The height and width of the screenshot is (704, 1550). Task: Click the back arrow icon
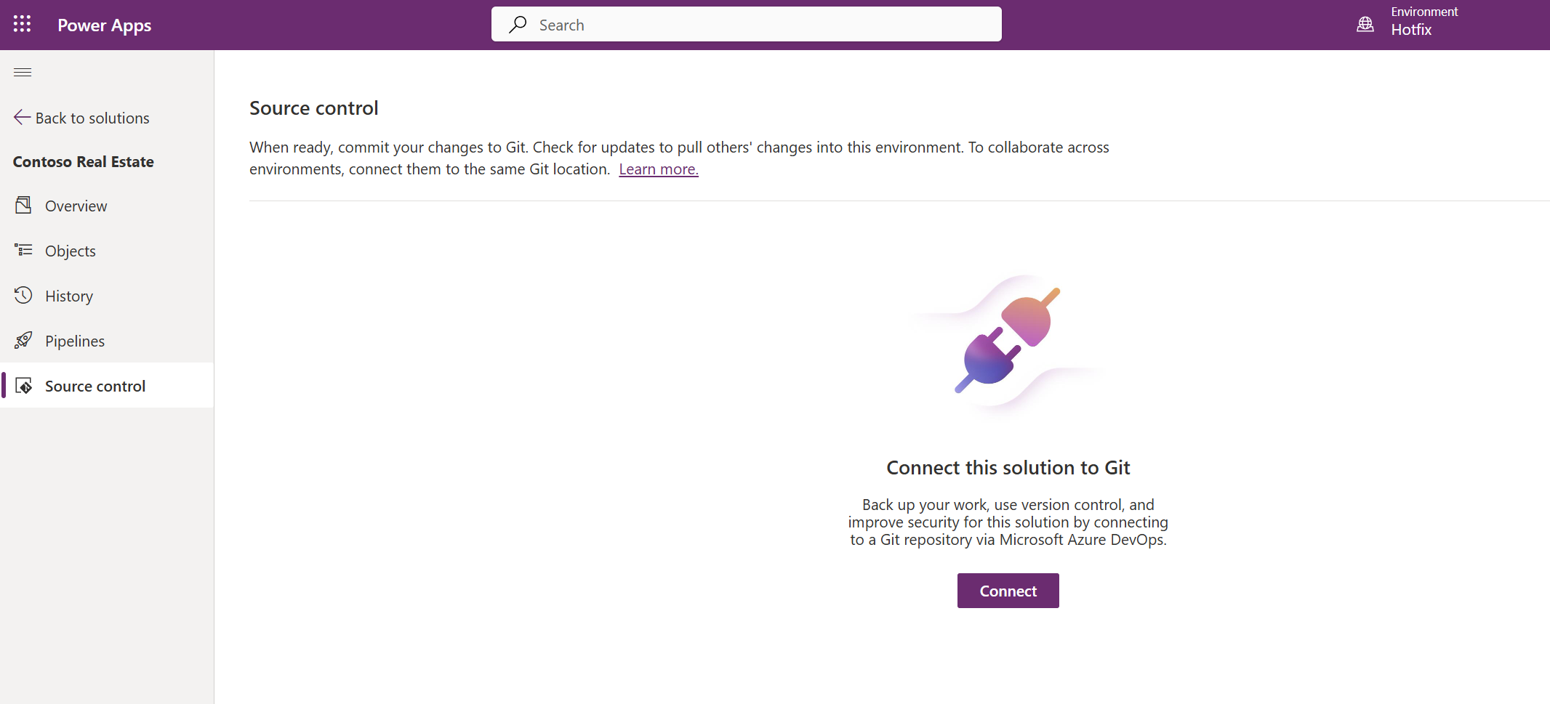pyautogui.click(x=22, y=117)
